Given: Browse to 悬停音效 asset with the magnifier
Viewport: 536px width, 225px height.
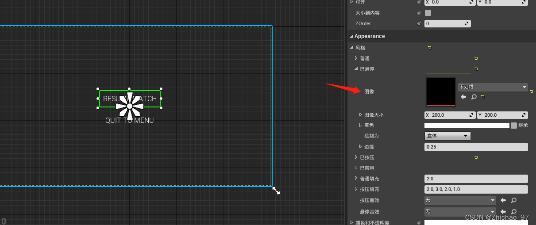Looking at the screenshot, I should tap(514, 212).
